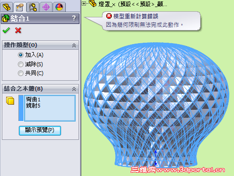Click the 燈罩 part icon in viewport

tap(93, 3)
